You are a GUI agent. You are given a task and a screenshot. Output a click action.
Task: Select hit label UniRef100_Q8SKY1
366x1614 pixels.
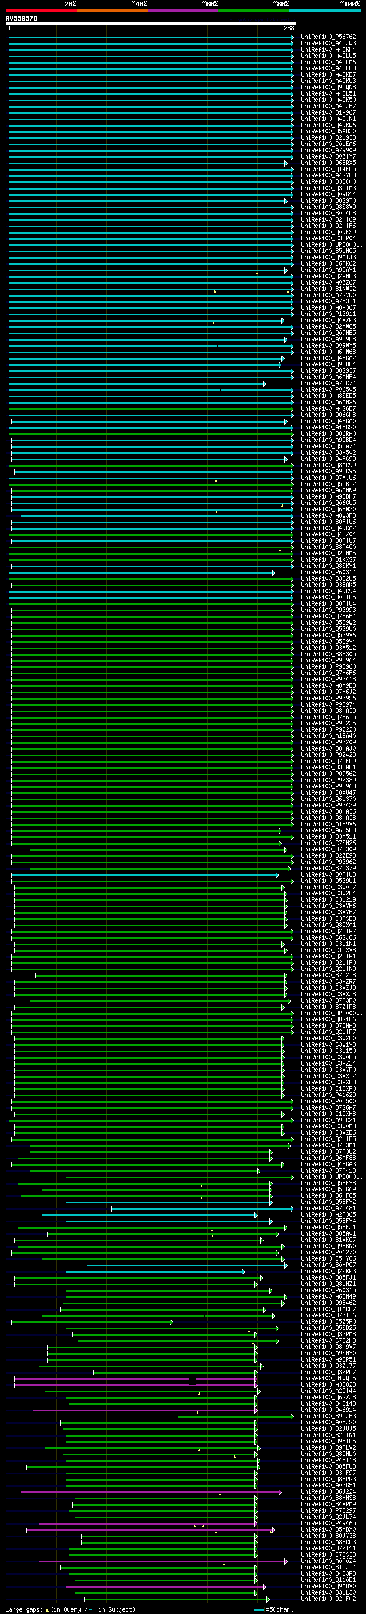(x=328, y=566)
